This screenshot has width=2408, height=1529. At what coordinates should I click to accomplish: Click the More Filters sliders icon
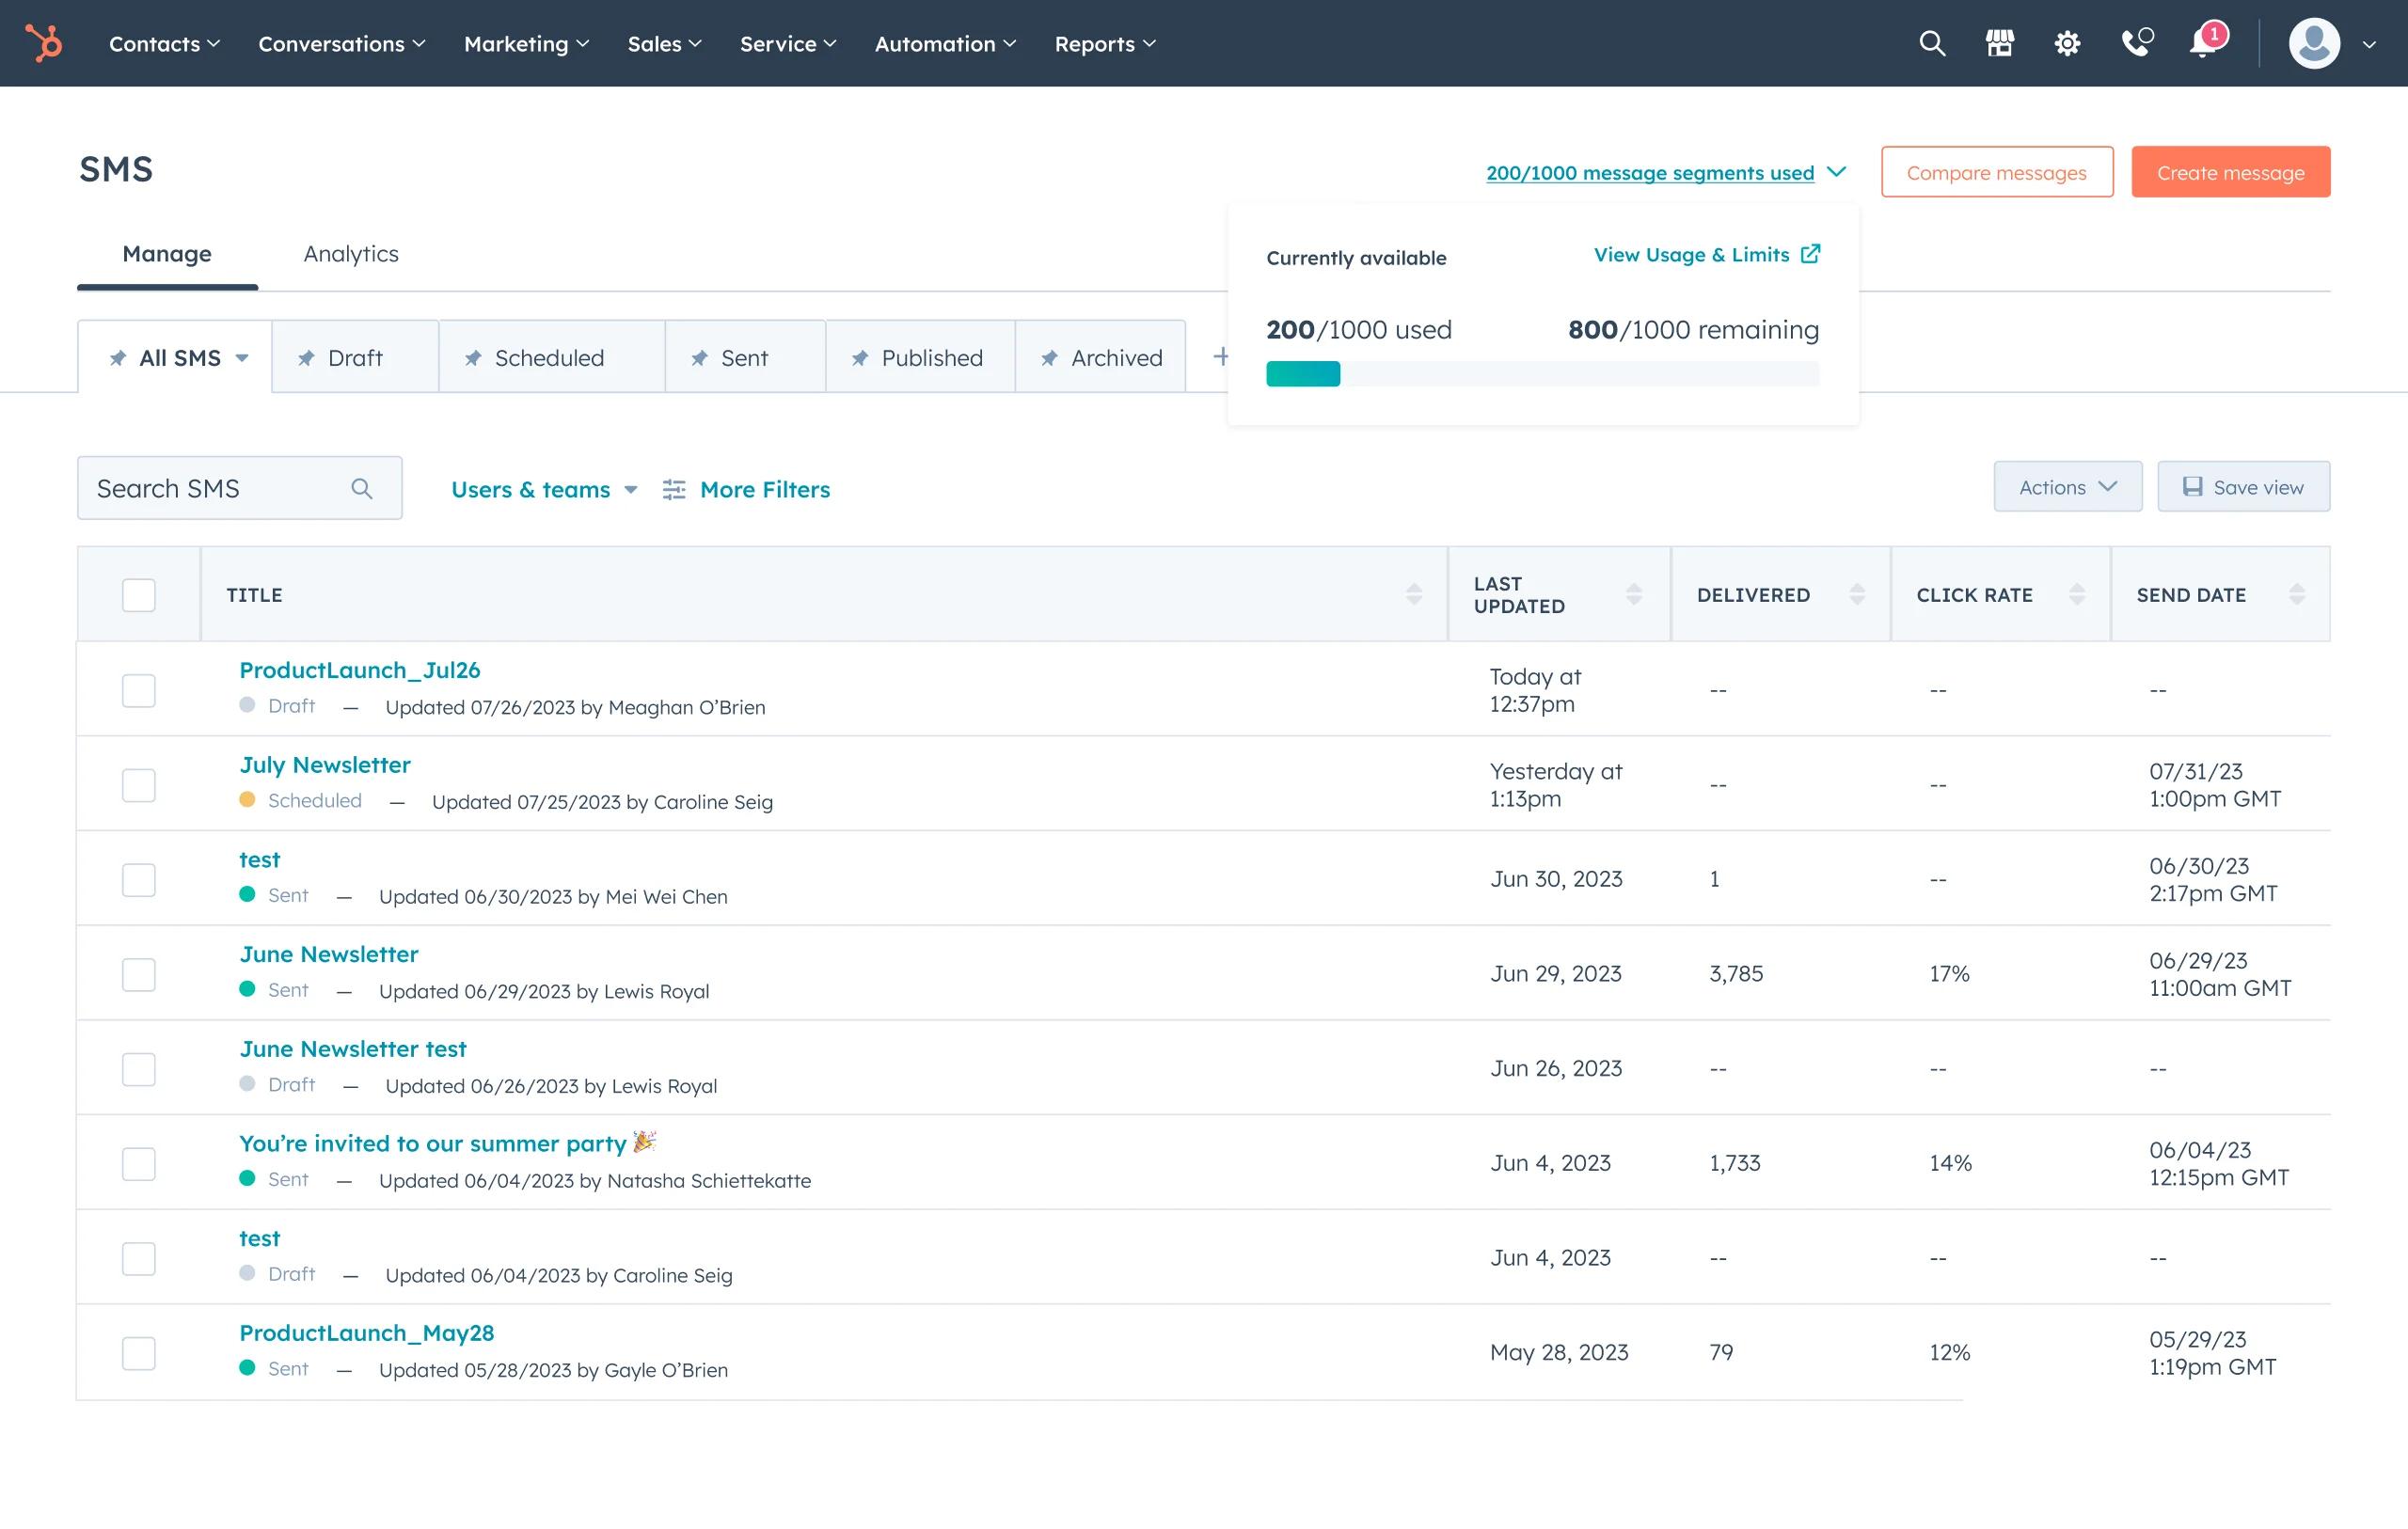pos(674,489)
